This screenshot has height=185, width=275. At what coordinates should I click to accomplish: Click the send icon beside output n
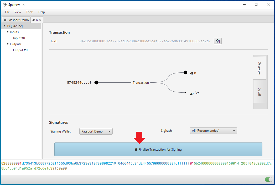point(191,73)
